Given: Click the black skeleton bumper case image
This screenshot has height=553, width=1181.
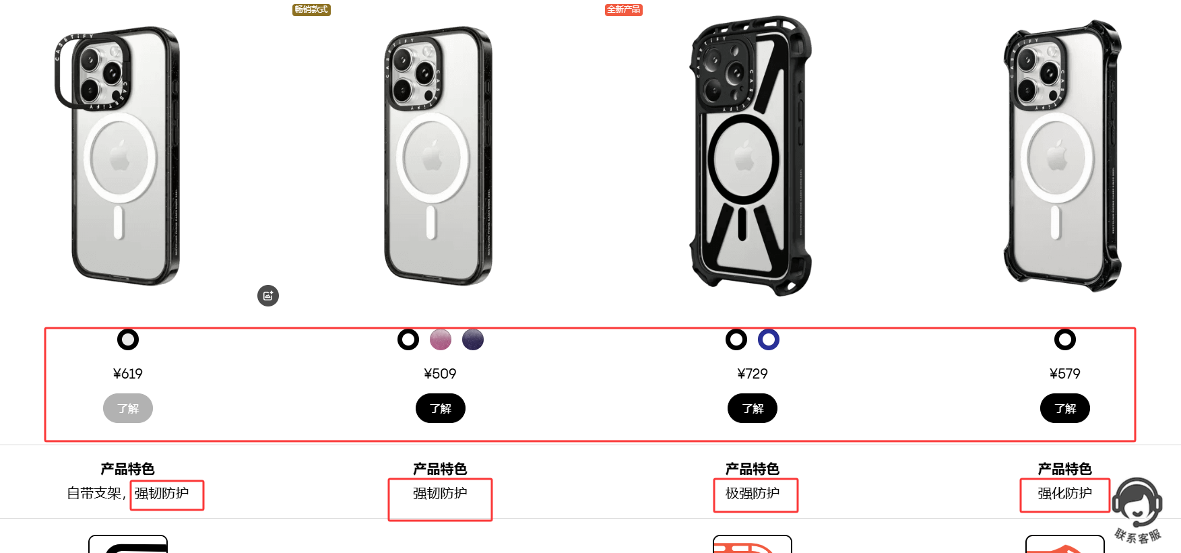Looking at the screenshot, I should [x=751, y=156].
